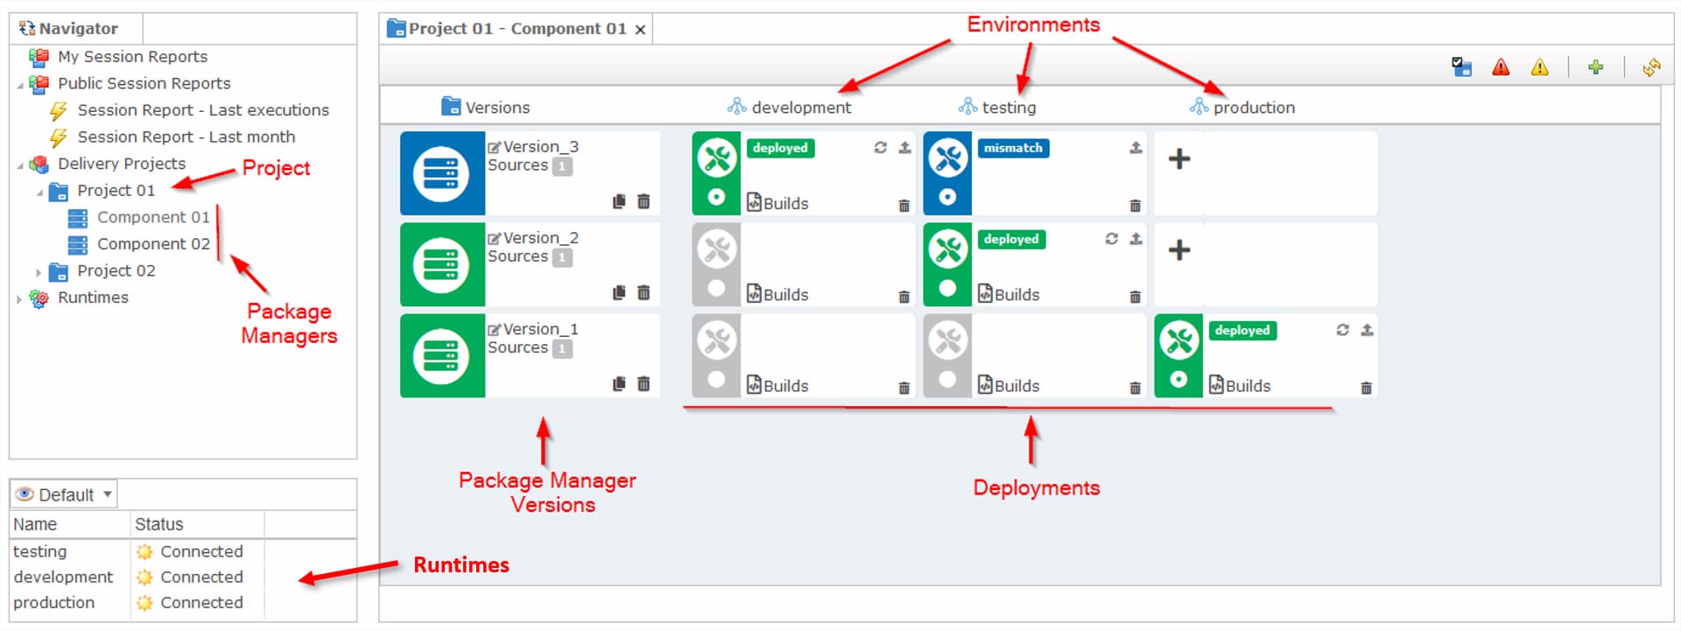Open Builds link on Version_1 production card
Viewport: 1681px width, 631px height.
1240,385
